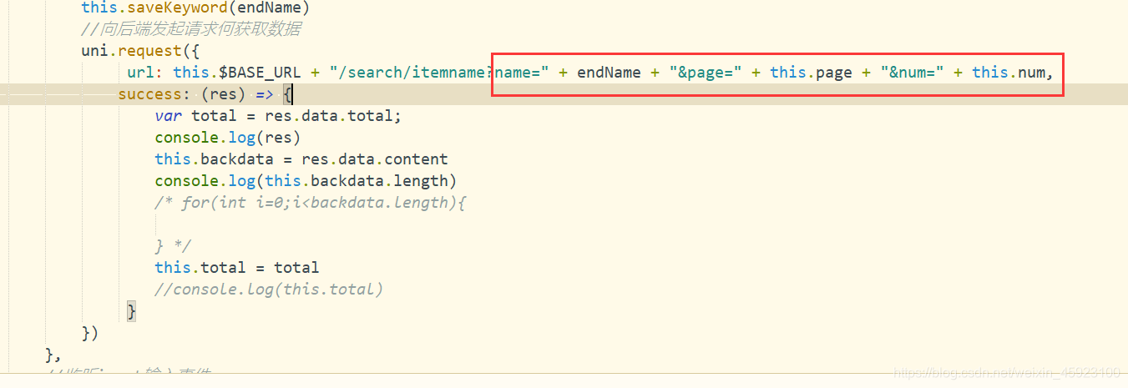Click the "&page=" string literal

tap(706, 73)
